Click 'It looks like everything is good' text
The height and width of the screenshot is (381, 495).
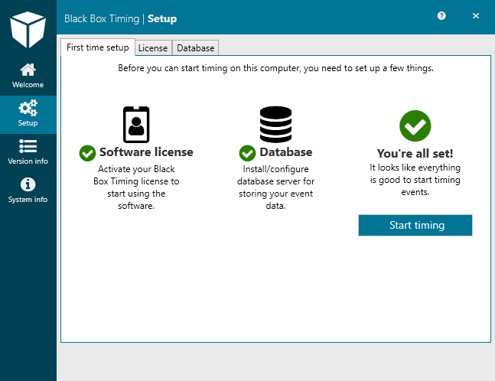[x=415, y=180]
